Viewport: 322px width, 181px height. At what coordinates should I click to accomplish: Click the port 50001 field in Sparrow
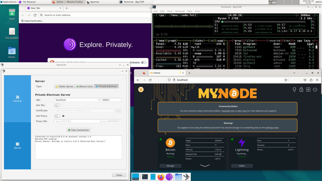111,100
